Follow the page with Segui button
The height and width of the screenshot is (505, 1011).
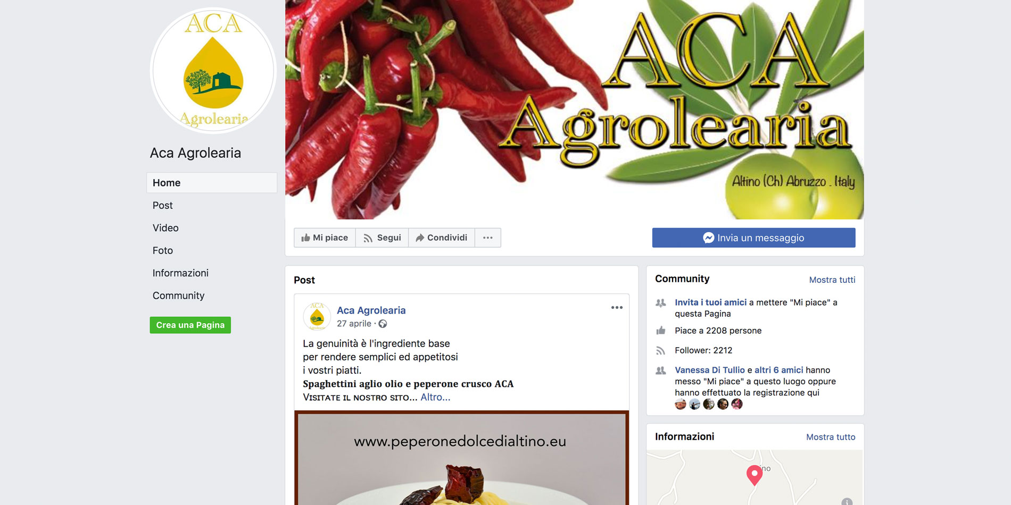click(x=382, y=238)
